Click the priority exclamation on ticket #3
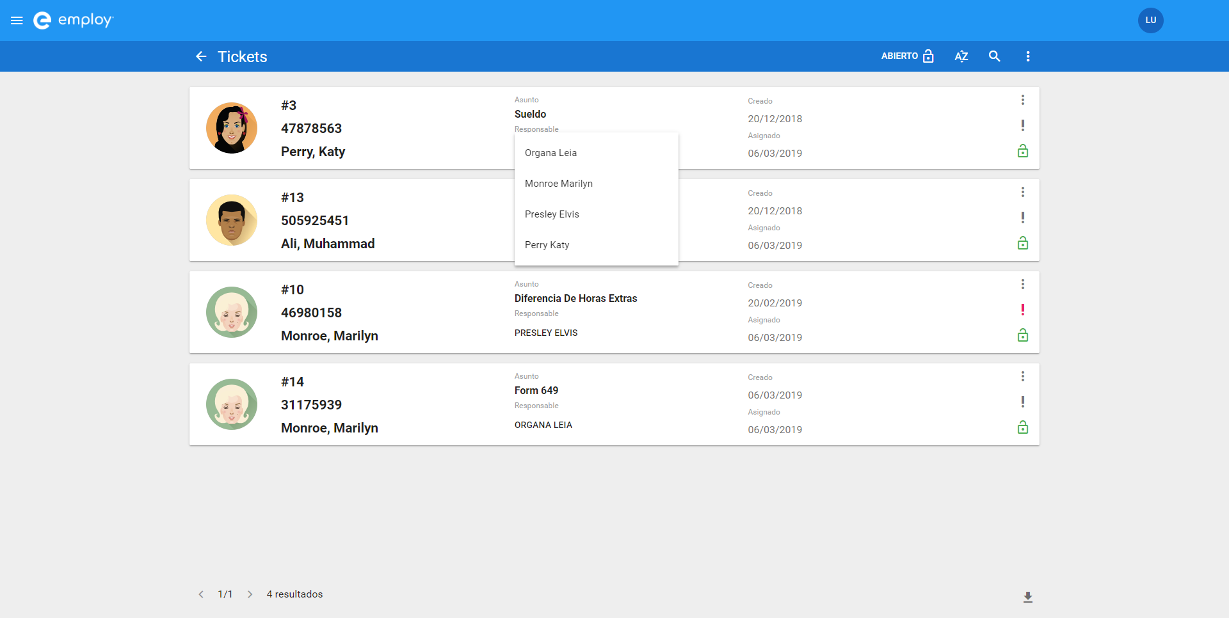Screen dimensions: 1229x618 pos(1023,125)
